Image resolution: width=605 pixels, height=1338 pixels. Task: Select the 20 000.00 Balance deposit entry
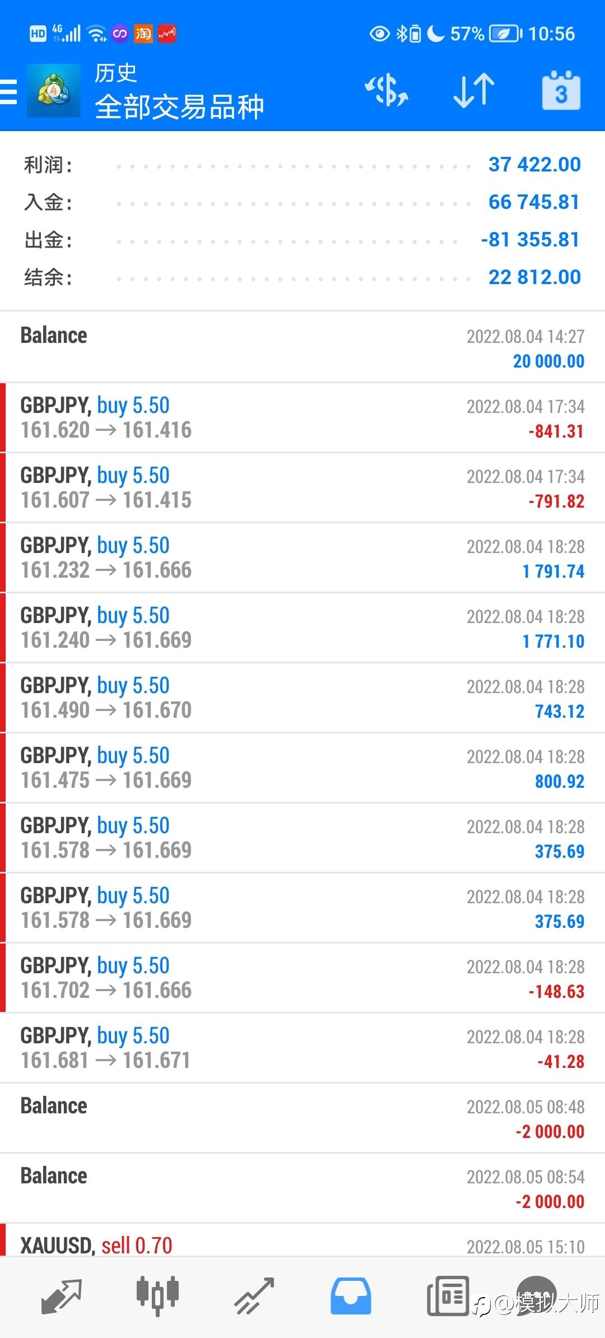(302, 347)
